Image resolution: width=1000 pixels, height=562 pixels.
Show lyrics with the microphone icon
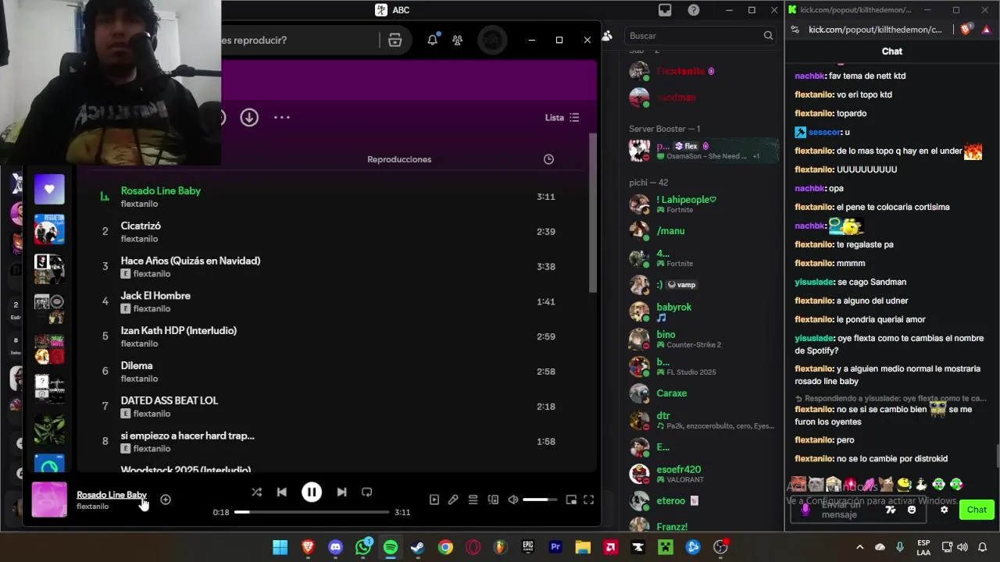pos(453,500)
